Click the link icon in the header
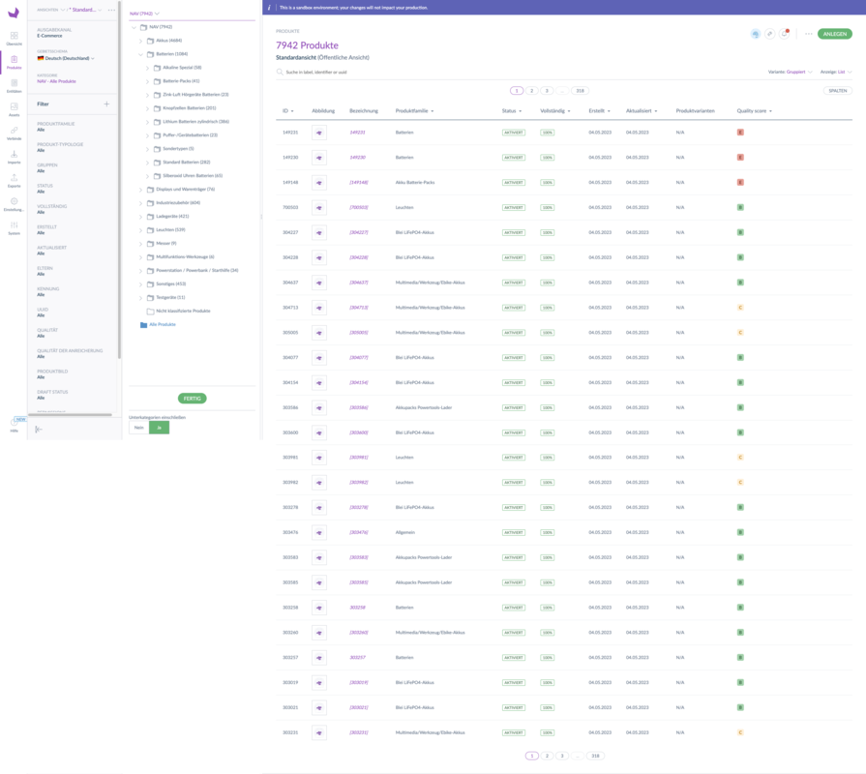 click(x=770, y=34)
